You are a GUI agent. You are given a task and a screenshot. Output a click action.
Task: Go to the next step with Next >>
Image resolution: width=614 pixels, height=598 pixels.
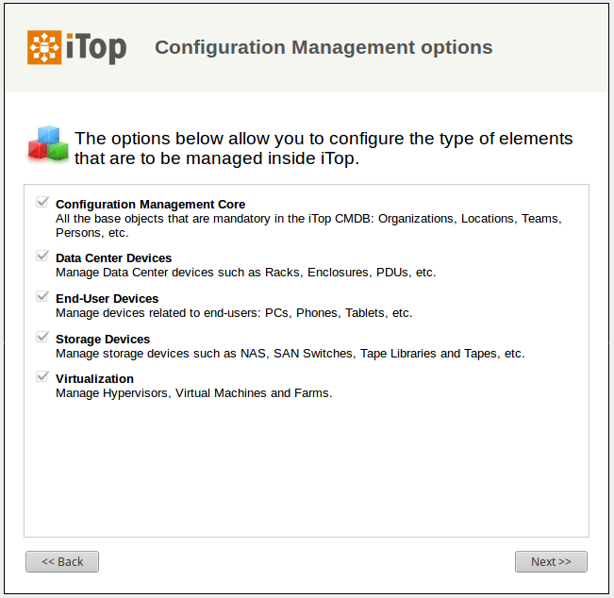tap(551, 561)
